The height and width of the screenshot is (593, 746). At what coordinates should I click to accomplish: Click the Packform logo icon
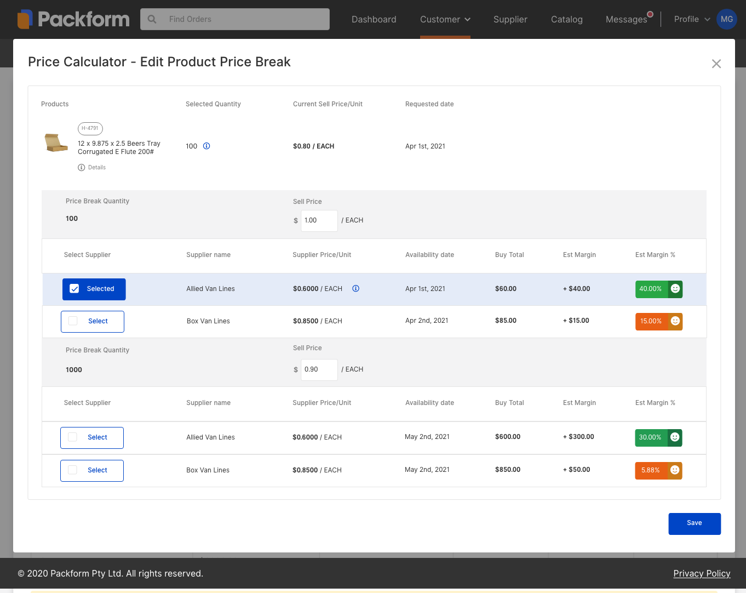[25, 19]
